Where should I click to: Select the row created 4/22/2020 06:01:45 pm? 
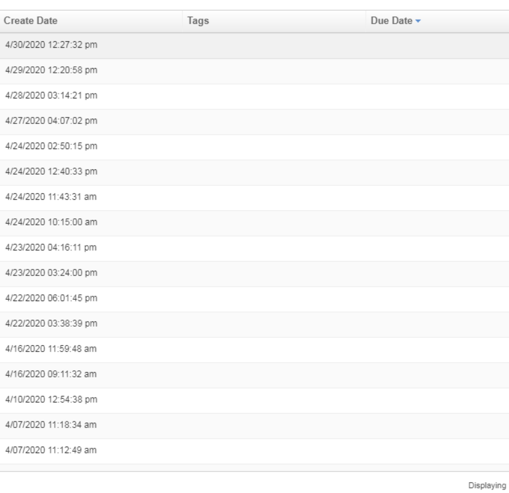(x=51, y=299)
